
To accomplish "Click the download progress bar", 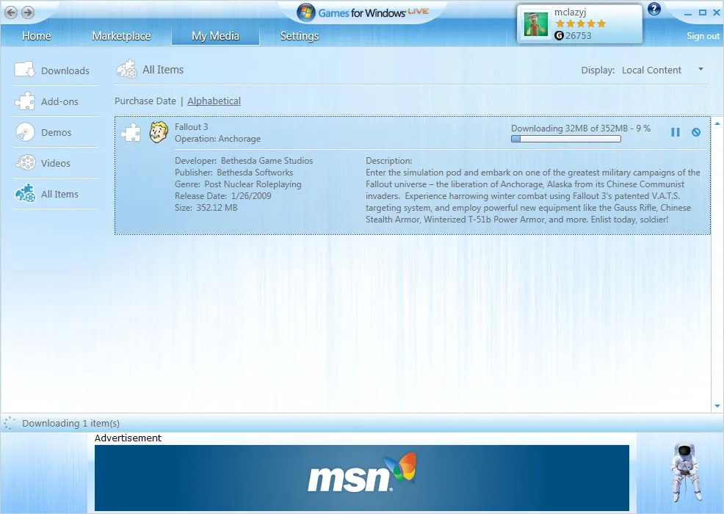I will click(x=565, y=139).
